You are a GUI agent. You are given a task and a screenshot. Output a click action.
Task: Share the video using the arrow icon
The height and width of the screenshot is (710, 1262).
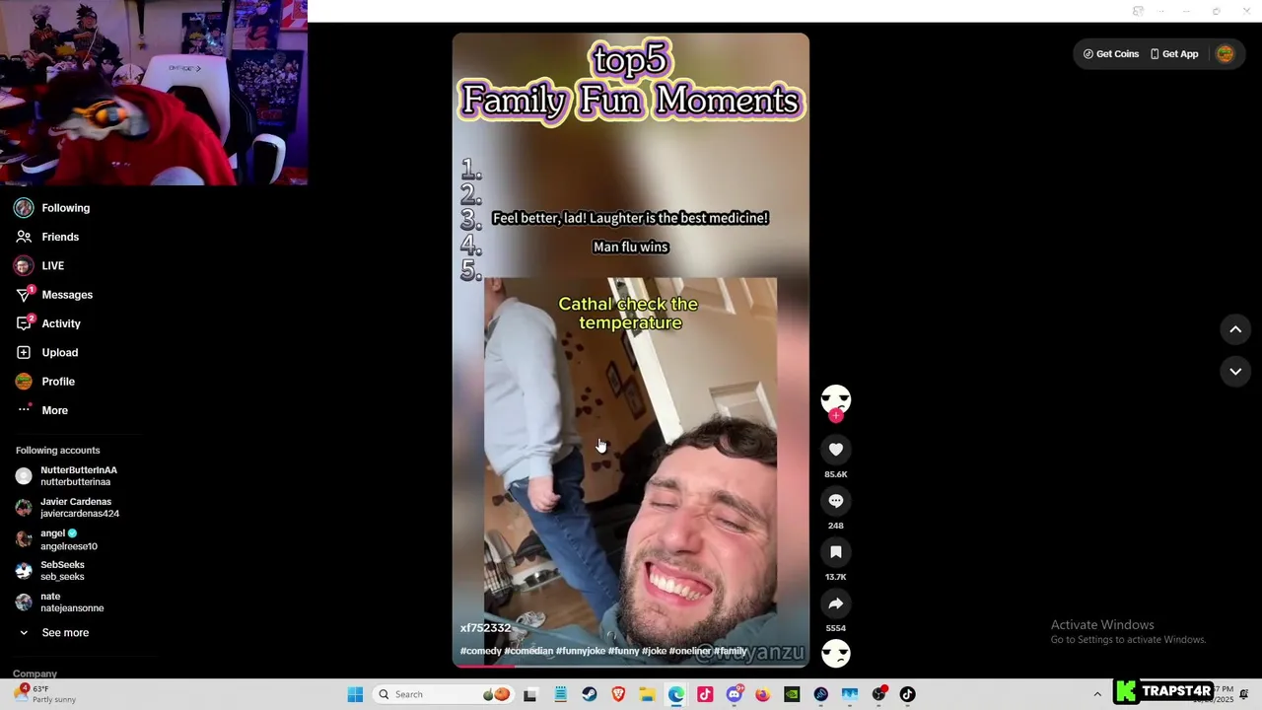click(x=835, y=603)
